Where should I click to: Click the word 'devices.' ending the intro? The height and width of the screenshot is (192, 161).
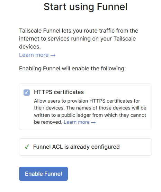coord(30,47)
